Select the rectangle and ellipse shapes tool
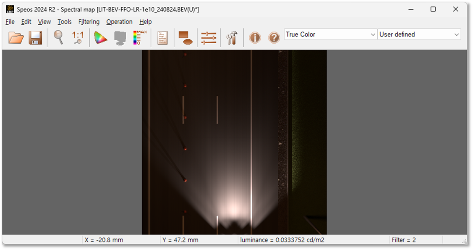 point(186,38)
